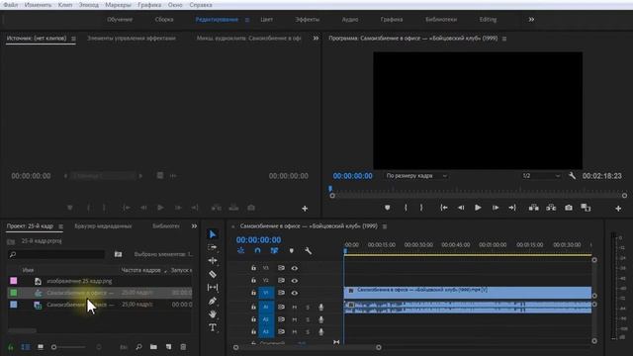Viewport: 633px width, 356px height.
Task: Select the Razor tool
Action: click(x=213, y=274)
